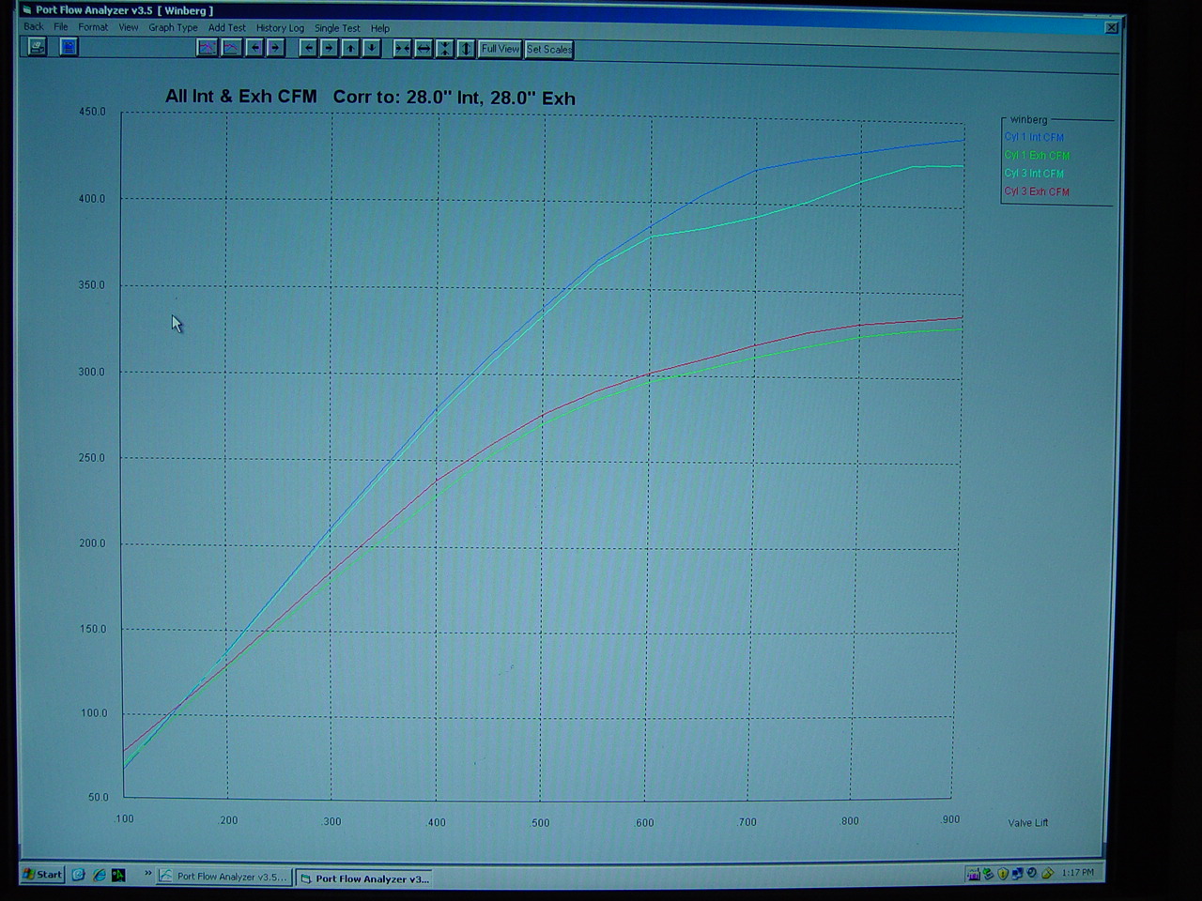Open the Help menu
This screenshot has width=1202, height=901.
(380, 28)
